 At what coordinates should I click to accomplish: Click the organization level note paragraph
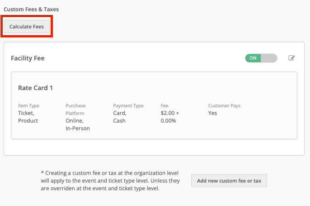pos(110,181)
